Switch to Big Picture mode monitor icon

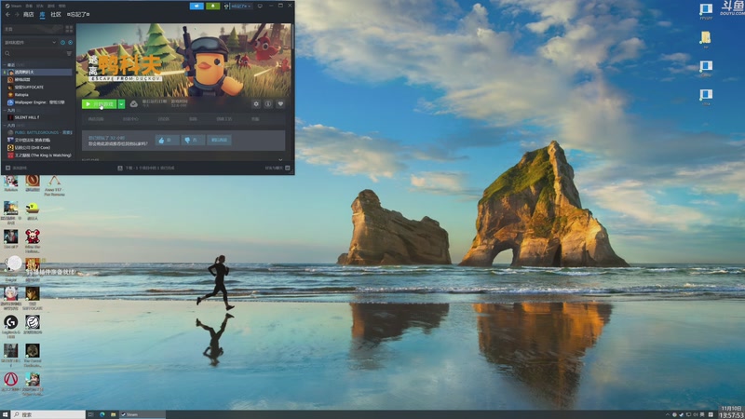[x=260, y=6]
